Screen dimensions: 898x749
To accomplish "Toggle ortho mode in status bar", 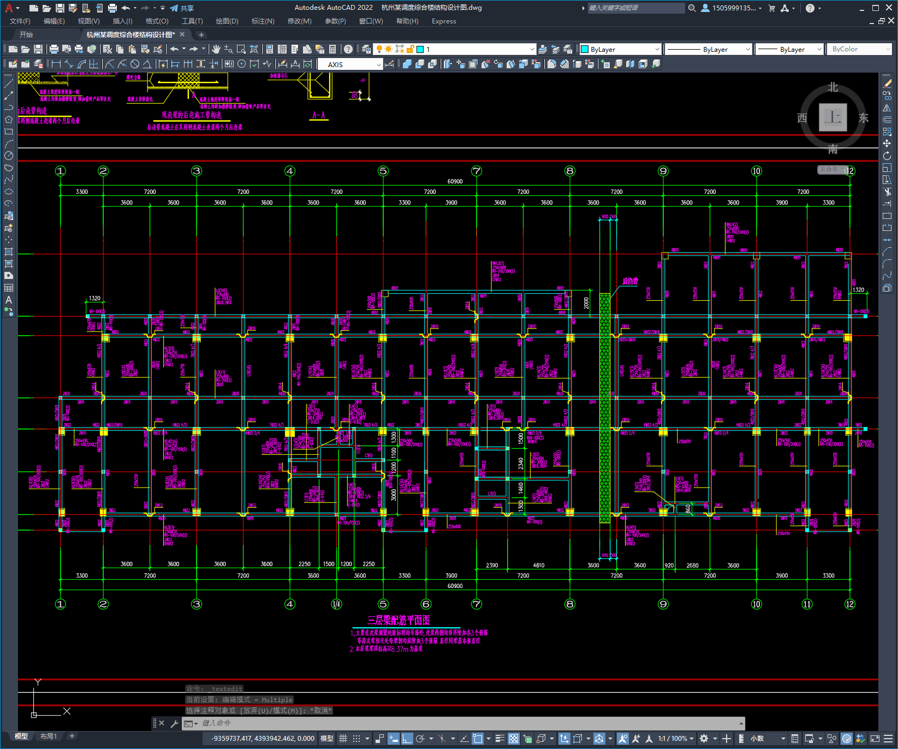I will tap(407, 739).
